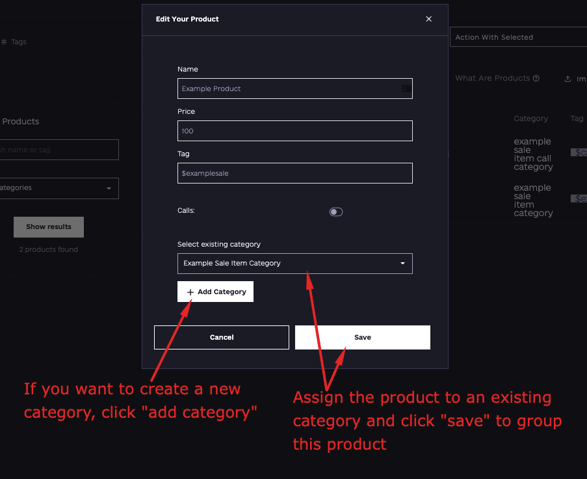The height and width of the screenshot is (479, 587).
Task: Click the Tag field with $examplesale
Action: [x=295, y=173]
